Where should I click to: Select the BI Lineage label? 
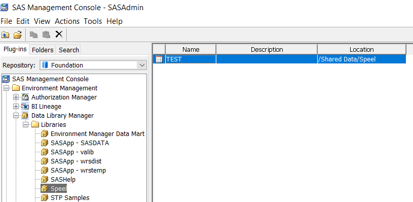(x=46, y=107)
